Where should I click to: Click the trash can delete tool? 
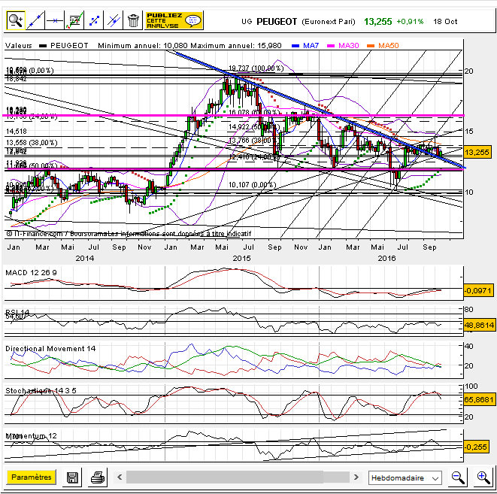[133, 20]
